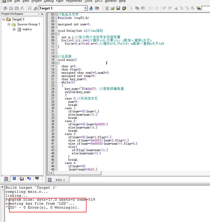Viewport: 210px width, 222px height.
Task: Switch to the Books workspace tab icon
Action: coord(21,178)
